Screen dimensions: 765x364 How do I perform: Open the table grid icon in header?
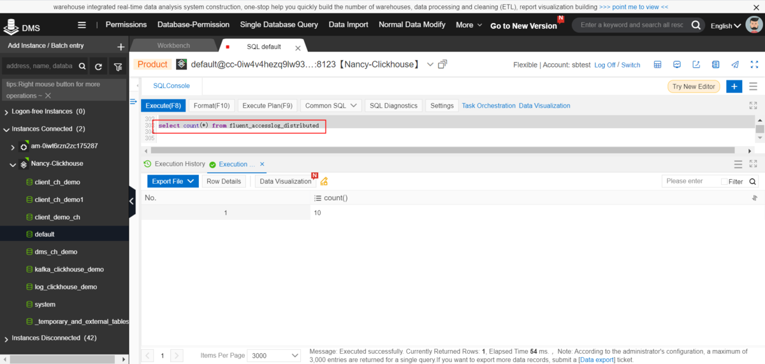pyautogui.click(x=657, y=64)
